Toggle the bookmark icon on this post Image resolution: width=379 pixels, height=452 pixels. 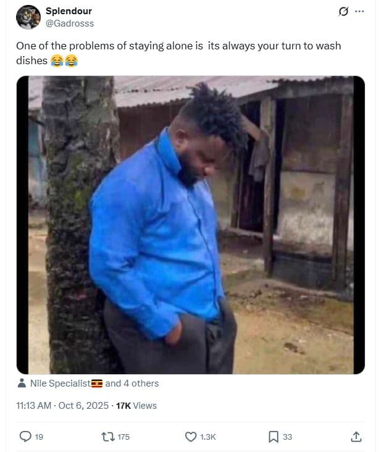coord(273,437)
